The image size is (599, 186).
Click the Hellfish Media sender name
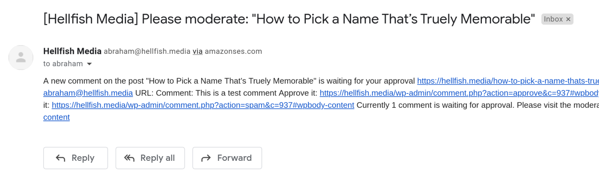click(x=72, y=51)
